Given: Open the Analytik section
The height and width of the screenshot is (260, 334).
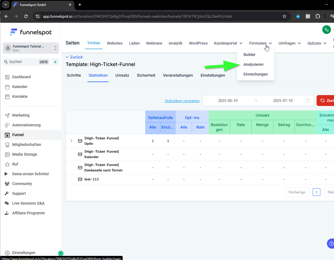Looking at the screenshot, I should (x=175, y=43).
